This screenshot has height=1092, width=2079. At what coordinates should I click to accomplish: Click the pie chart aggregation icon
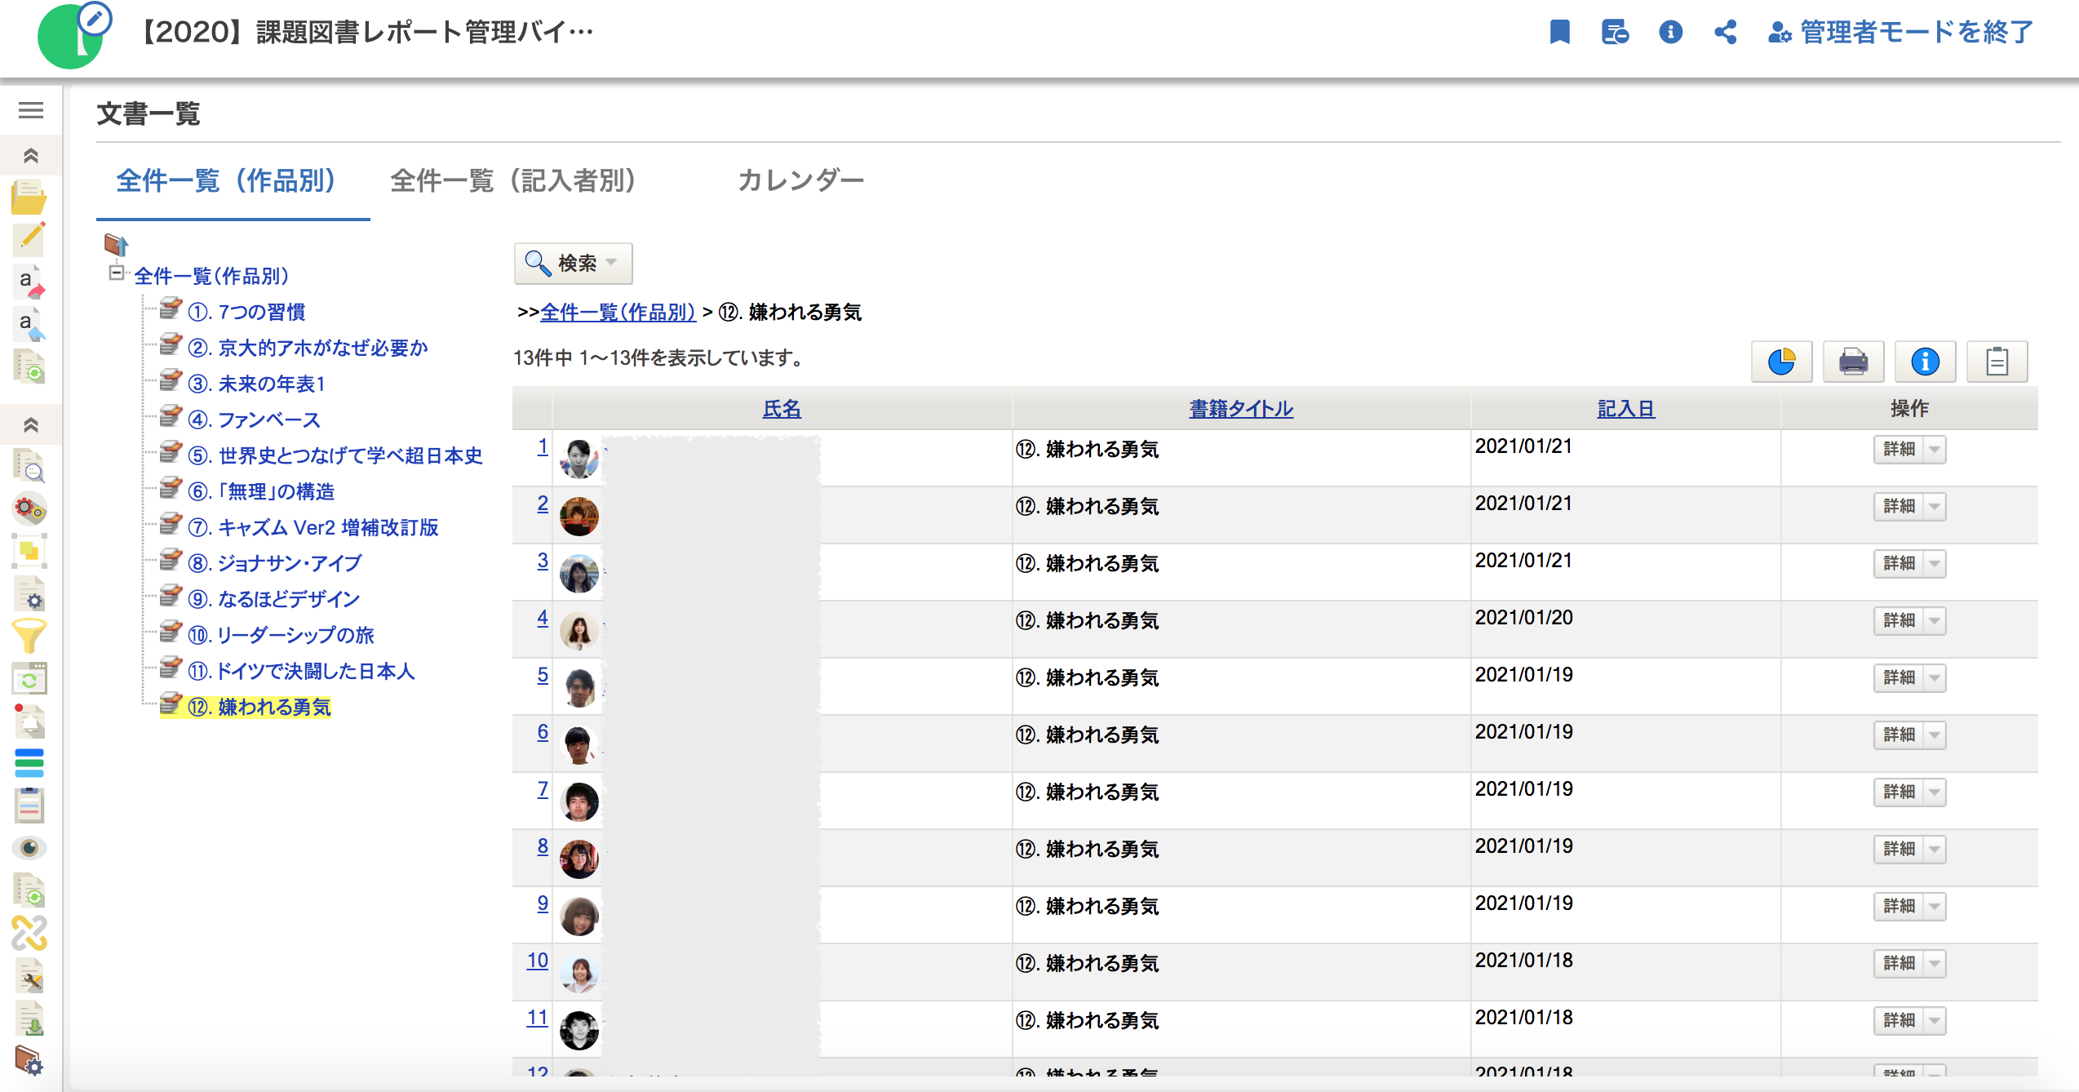[1781, 362]
